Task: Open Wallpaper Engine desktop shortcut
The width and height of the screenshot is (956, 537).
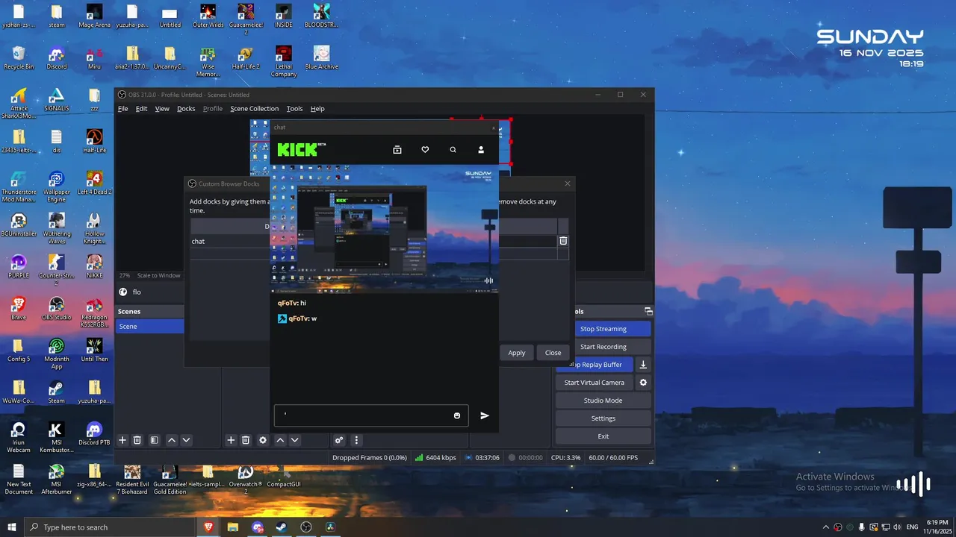Action: point(56,186)
